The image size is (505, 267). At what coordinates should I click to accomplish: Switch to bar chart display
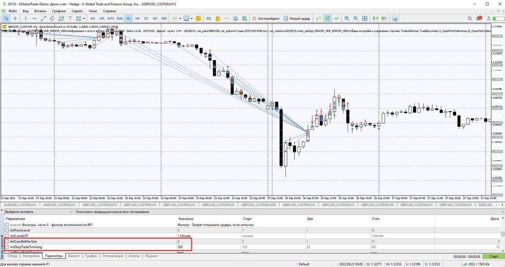[319, 18]
